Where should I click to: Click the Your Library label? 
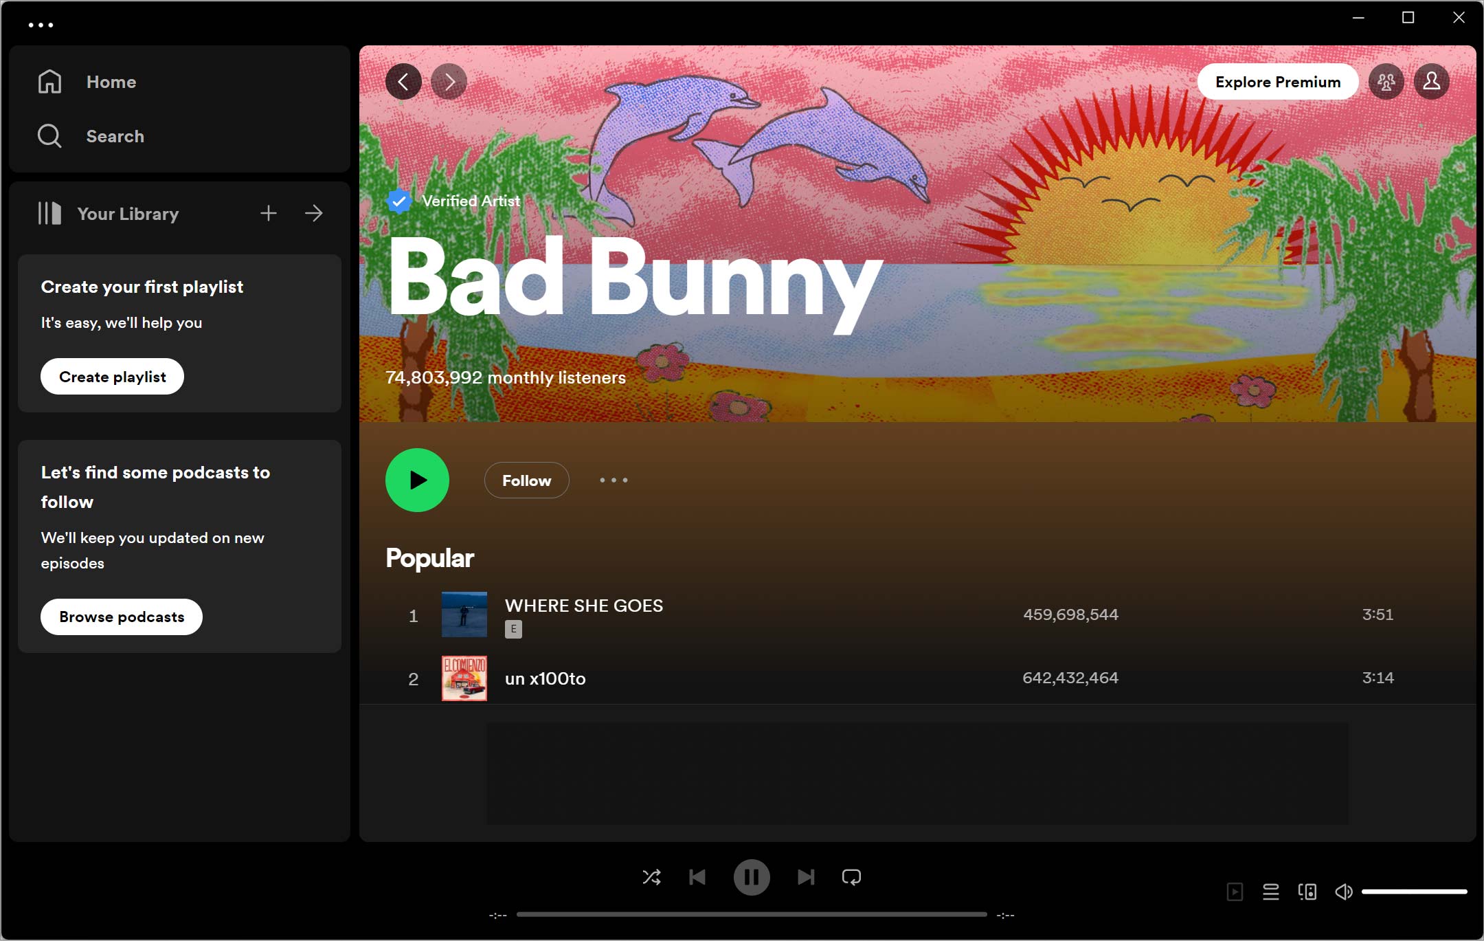[128, 214]
